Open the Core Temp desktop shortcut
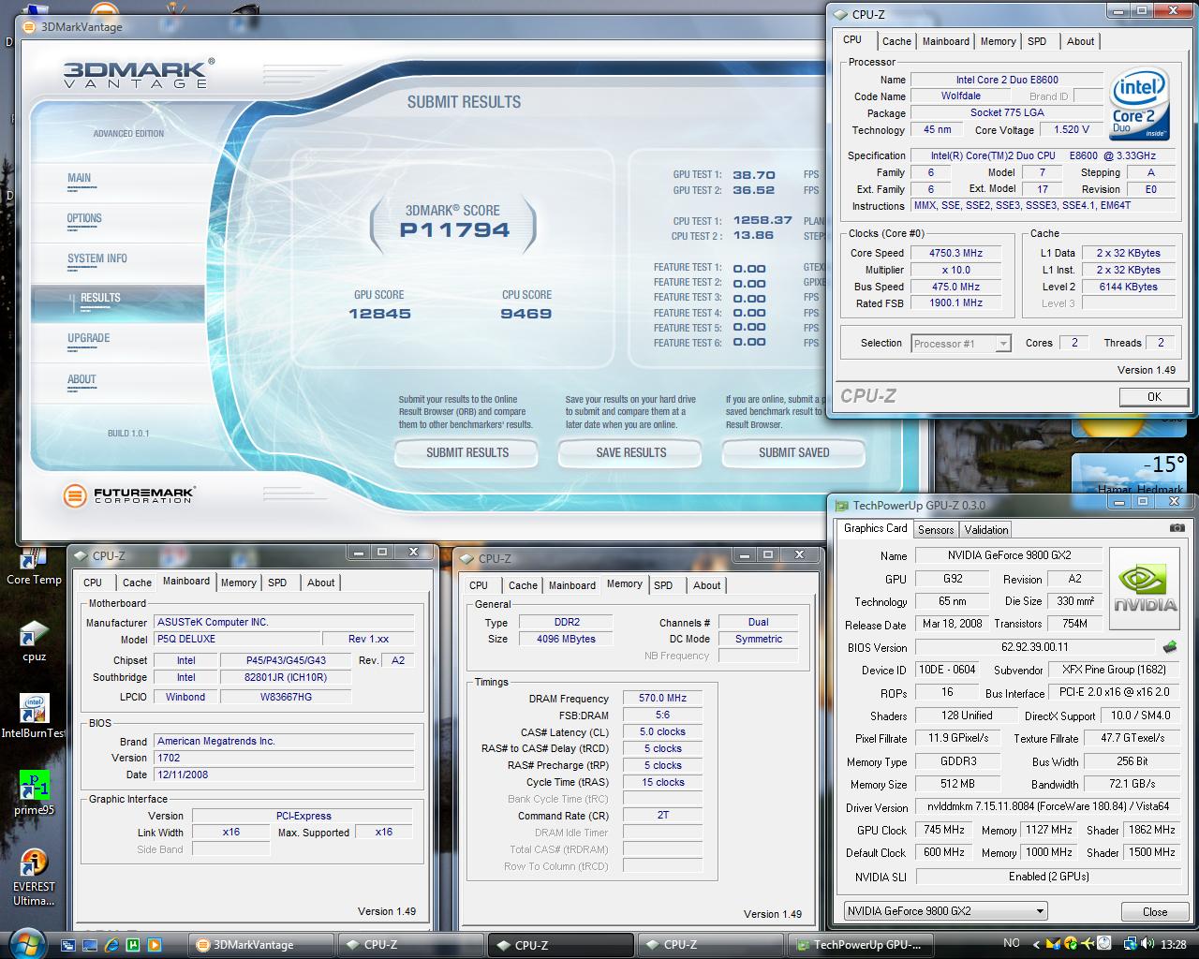 pyautogui.click(x=34, y=565)
